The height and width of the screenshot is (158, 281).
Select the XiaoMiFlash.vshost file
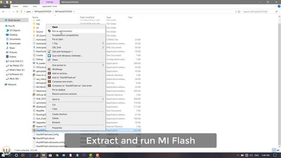[45, 138]
